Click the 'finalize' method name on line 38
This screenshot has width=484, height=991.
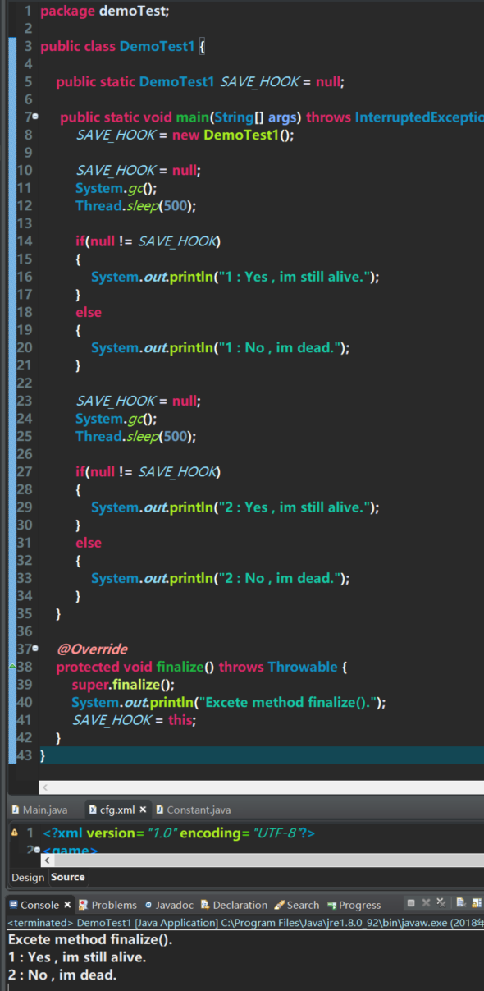[x=179, y=667]
